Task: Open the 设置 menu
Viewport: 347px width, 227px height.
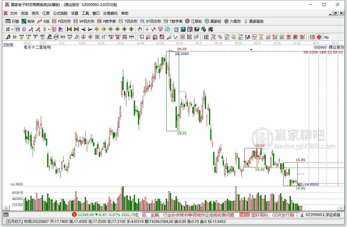Action: [75, 13]
